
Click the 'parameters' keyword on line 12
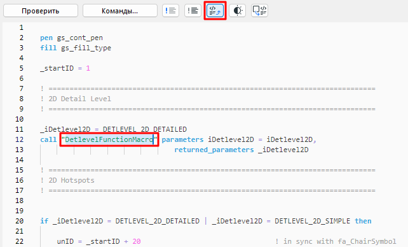pos(182,139)
